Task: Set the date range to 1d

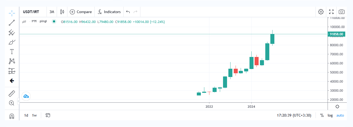Action: point(26,116)
